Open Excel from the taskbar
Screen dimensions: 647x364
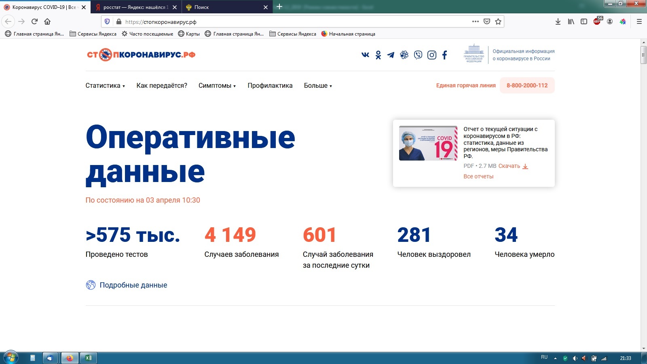(x=88, y=358)
